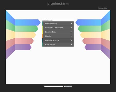Click the Bitcoin related search link
Screen dimensions: 116x92
pyautogui.click(x=58, y=36)
